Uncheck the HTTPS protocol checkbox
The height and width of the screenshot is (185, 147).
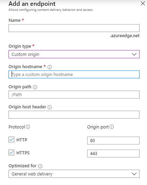point(11,153)
